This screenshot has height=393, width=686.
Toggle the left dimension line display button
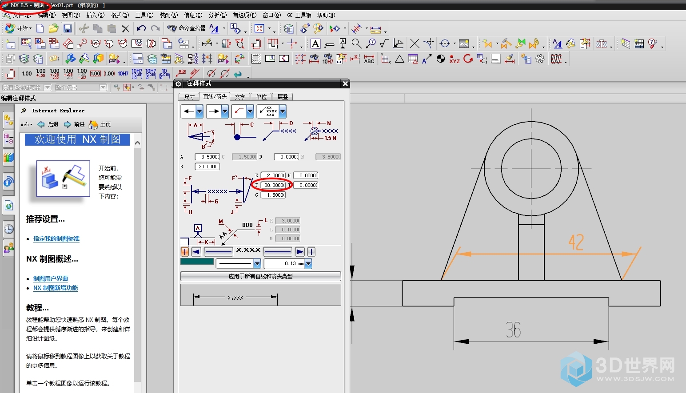point(218,252)
